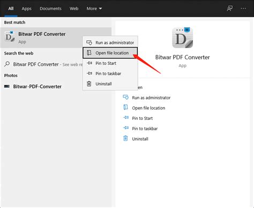The image size is (254, 208).
Task: Click the large Bitwar PDF Converter app icon
Action: tap(182, 37)
